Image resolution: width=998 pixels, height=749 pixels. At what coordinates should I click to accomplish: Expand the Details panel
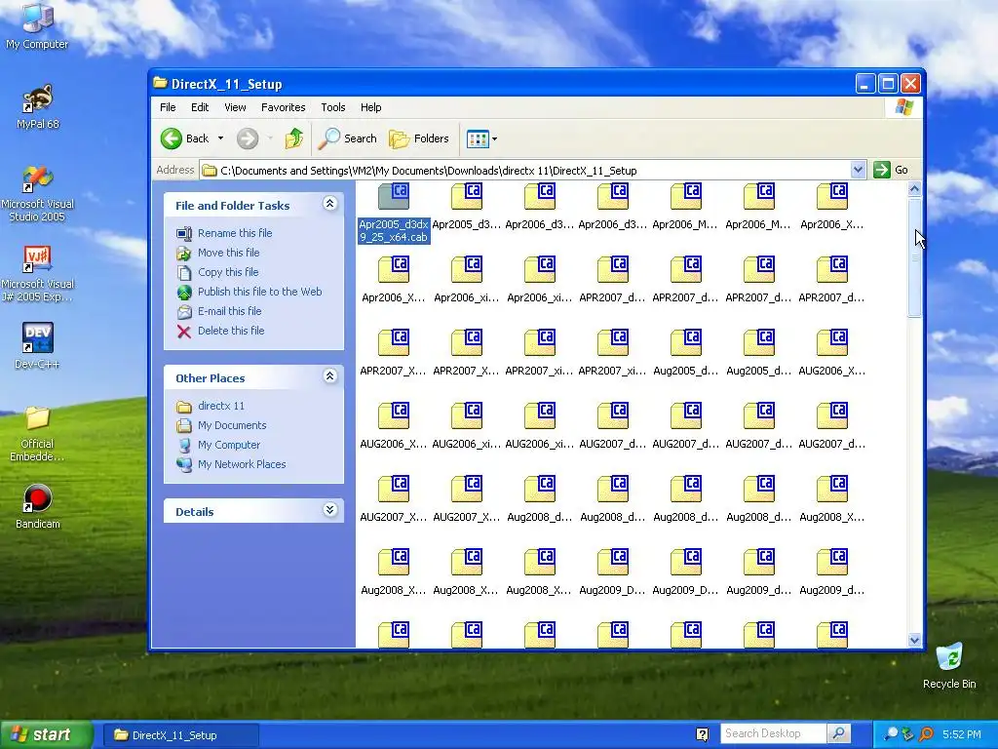pos(329,510)
